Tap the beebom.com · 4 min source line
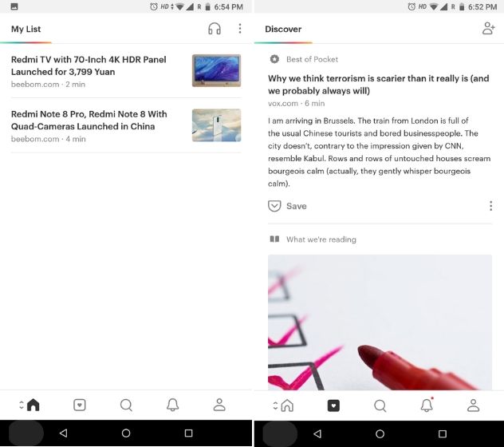Screen dimensions: 504x447 pyautogui.click(x=48, y=139)
